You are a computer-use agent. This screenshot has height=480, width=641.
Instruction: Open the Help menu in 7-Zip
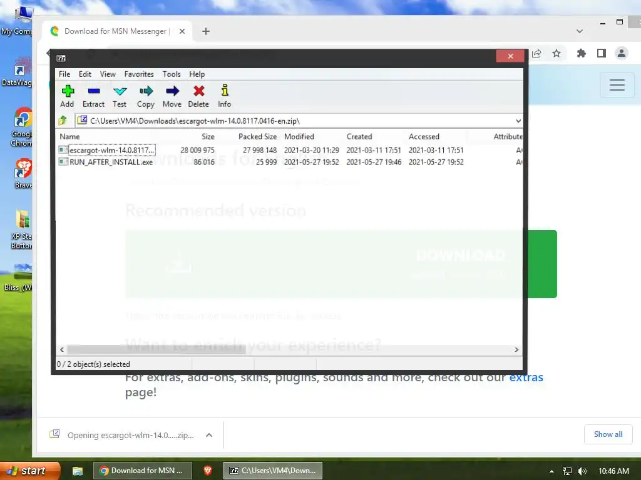[x=197, y=74]
